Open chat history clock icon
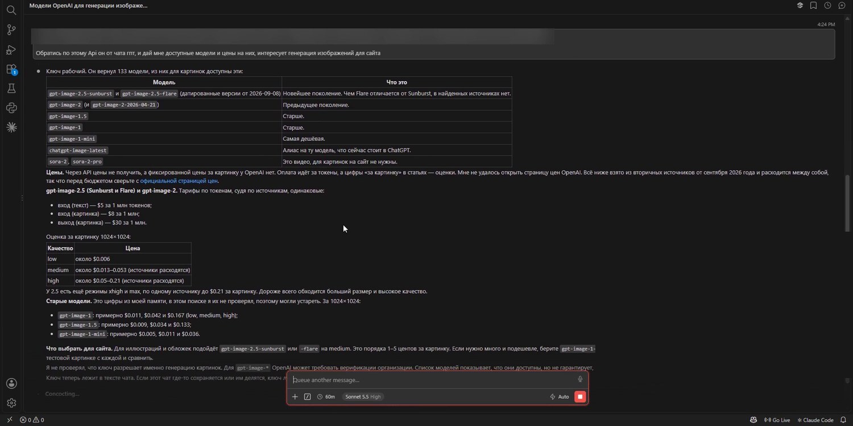The image size is (853, 426). tap(828, 6)
